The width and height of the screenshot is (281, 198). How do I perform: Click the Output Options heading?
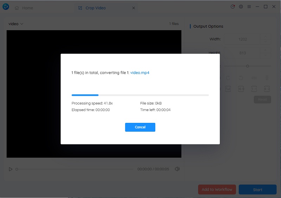(x=208, y=26)
